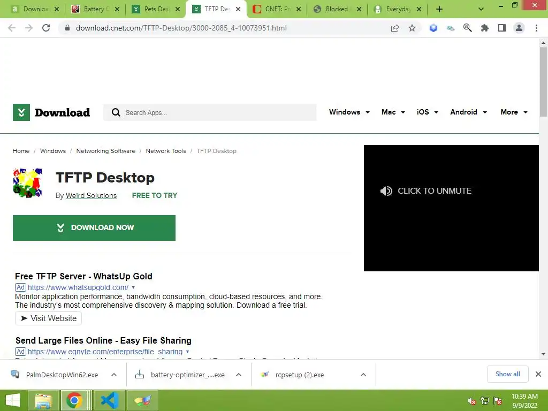
Task: Expand the whatsupgold ad URL arrow
Action: point(133,287)
